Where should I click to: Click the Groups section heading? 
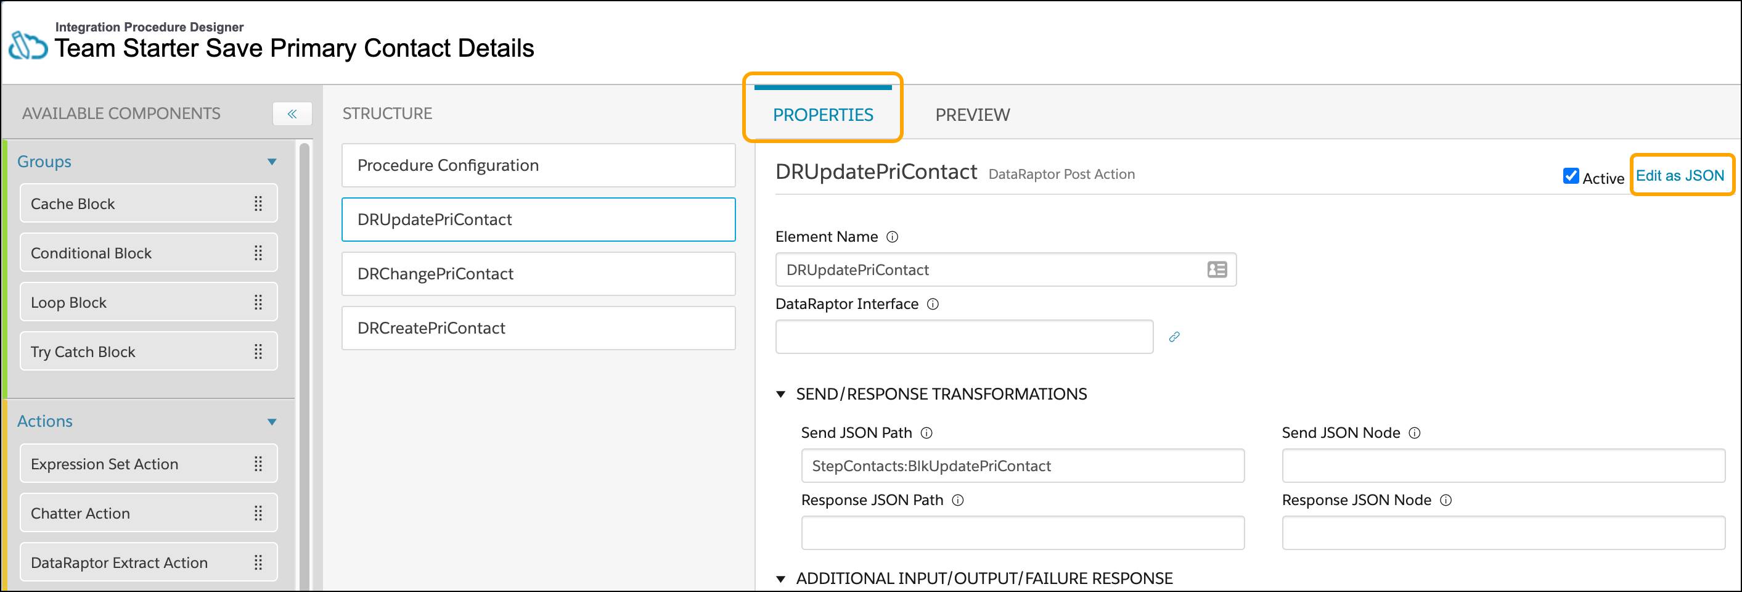[44, 162]
